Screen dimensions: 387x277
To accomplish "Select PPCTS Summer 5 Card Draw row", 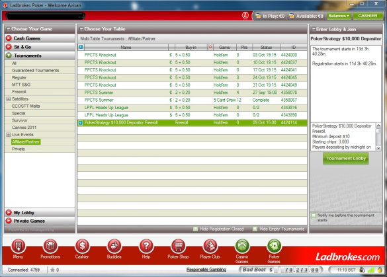I will click(193, 100).
